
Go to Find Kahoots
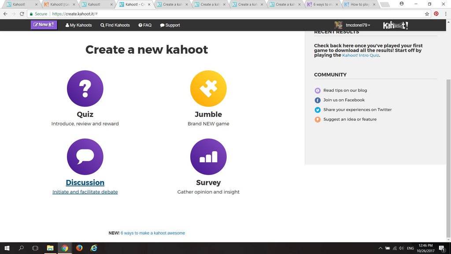coord(115,25)
